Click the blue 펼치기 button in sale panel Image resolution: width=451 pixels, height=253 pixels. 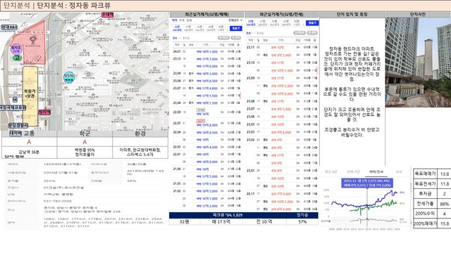tap(236, 28)
